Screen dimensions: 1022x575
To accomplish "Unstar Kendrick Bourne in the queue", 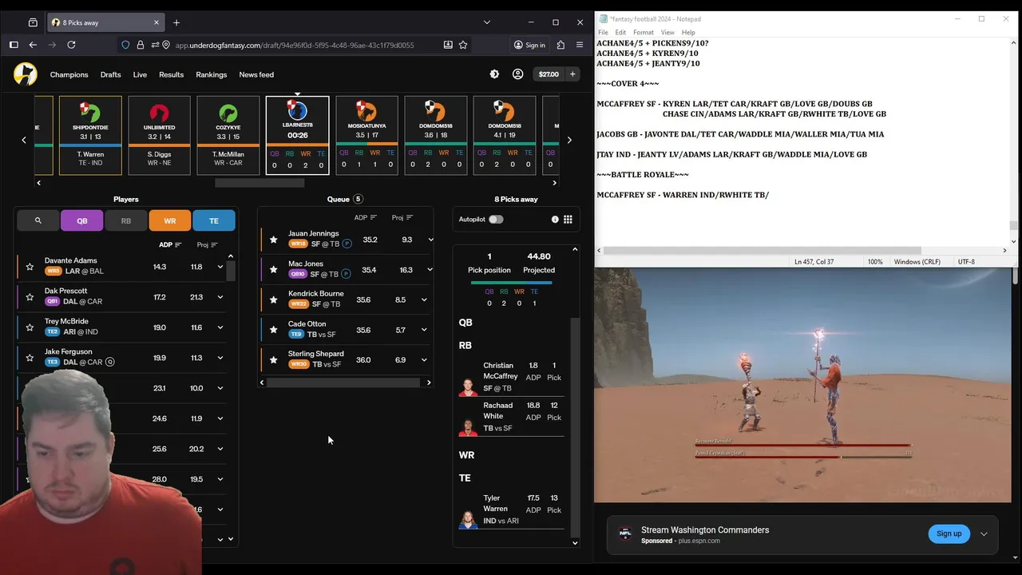I will tap(273, 299).
